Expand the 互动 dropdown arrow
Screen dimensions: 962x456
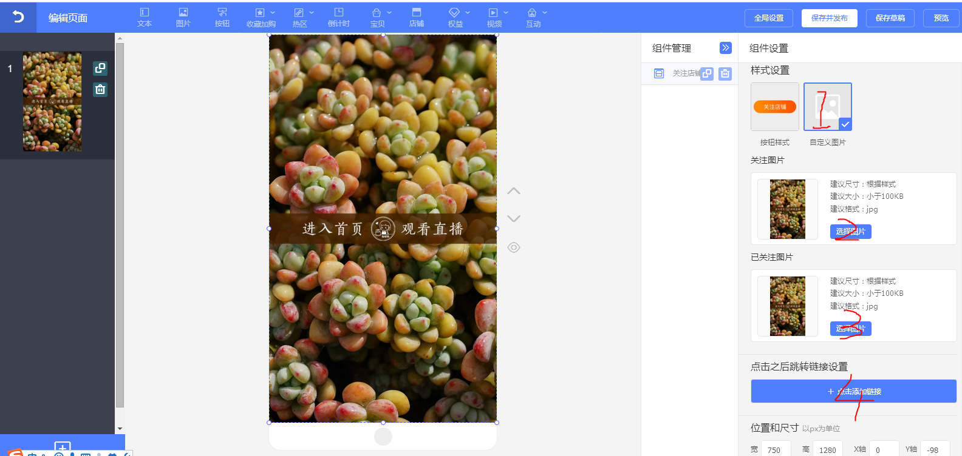(545, 13)
